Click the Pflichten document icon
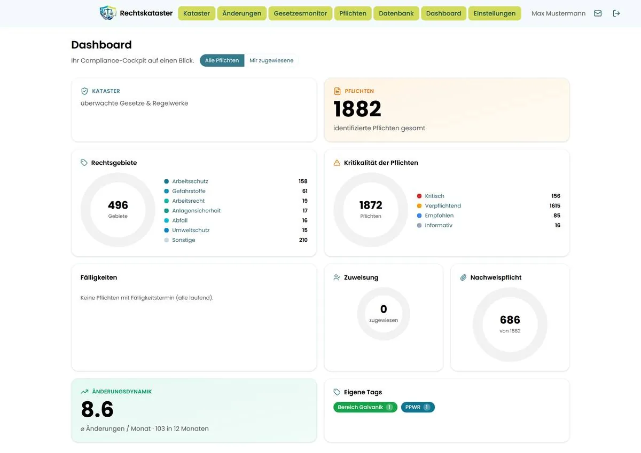Viewport: 641px width, 453px height. pyautogui.click(x=337, y=91)
